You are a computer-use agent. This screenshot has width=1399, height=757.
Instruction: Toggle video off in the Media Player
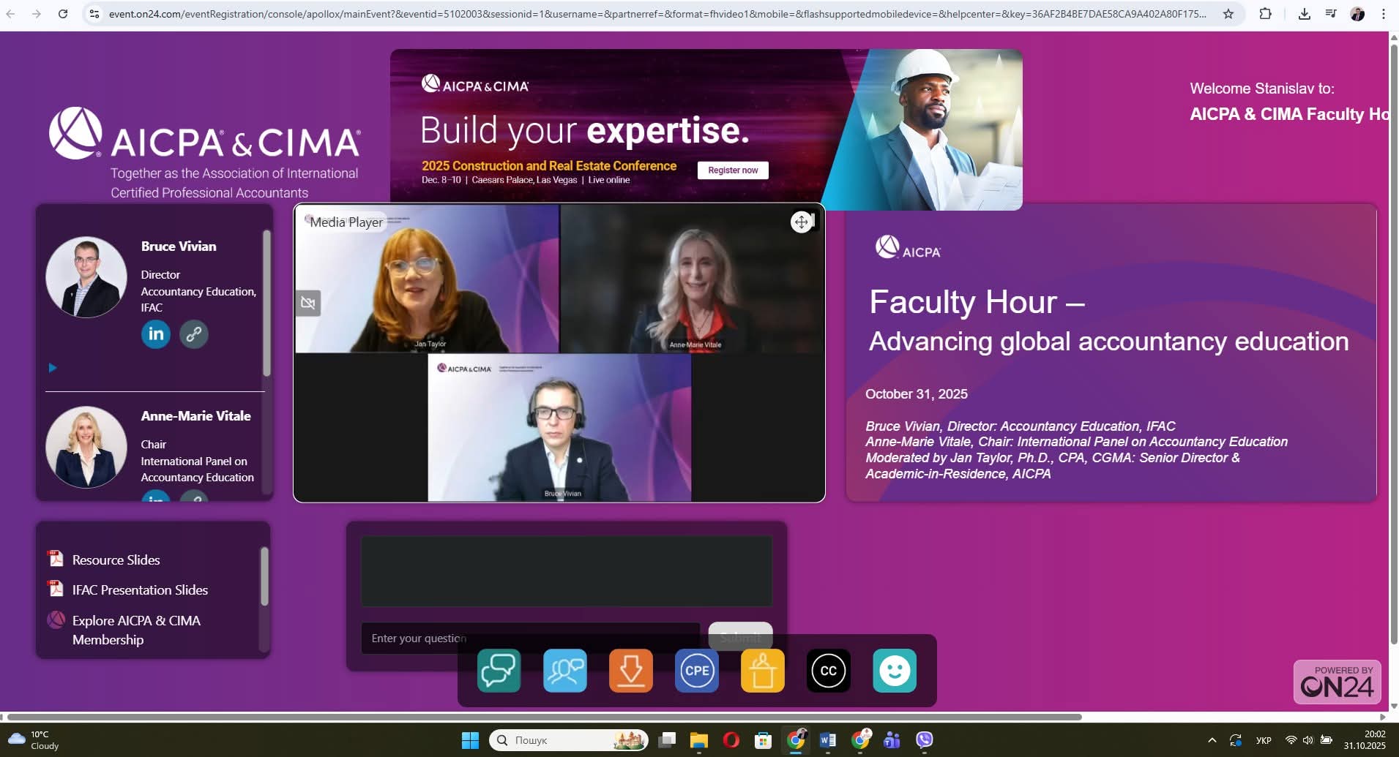pos(308,303)
